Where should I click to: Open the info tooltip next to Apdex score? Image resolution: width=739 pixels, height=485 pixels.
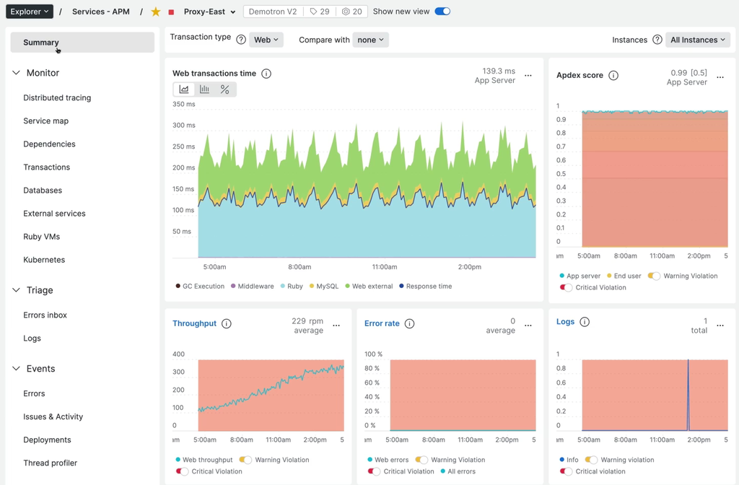tap(613, 75)
